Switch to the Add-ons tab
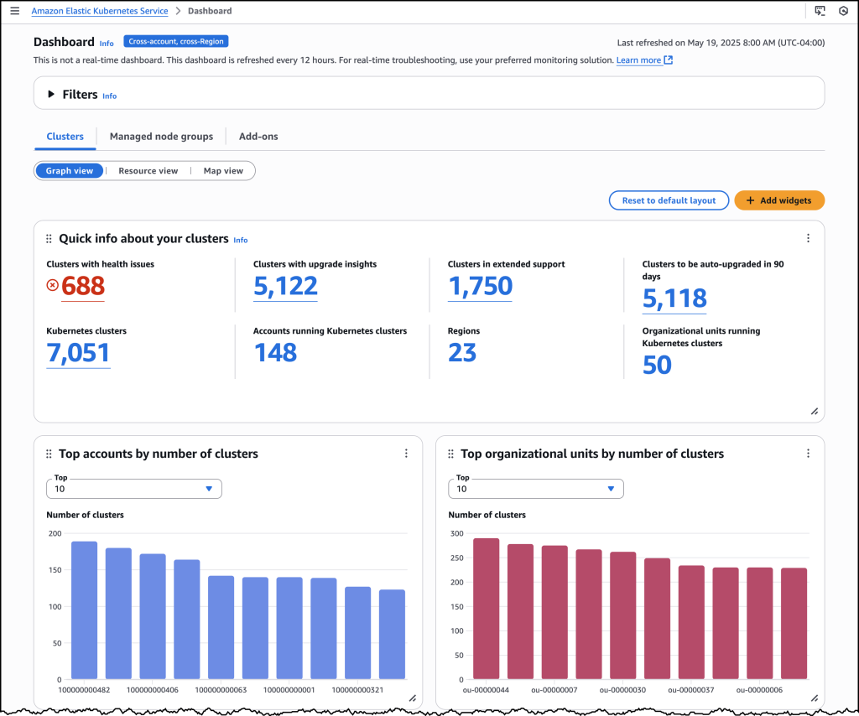This screenshot has height=716, width=859. [x=258, y=136]
